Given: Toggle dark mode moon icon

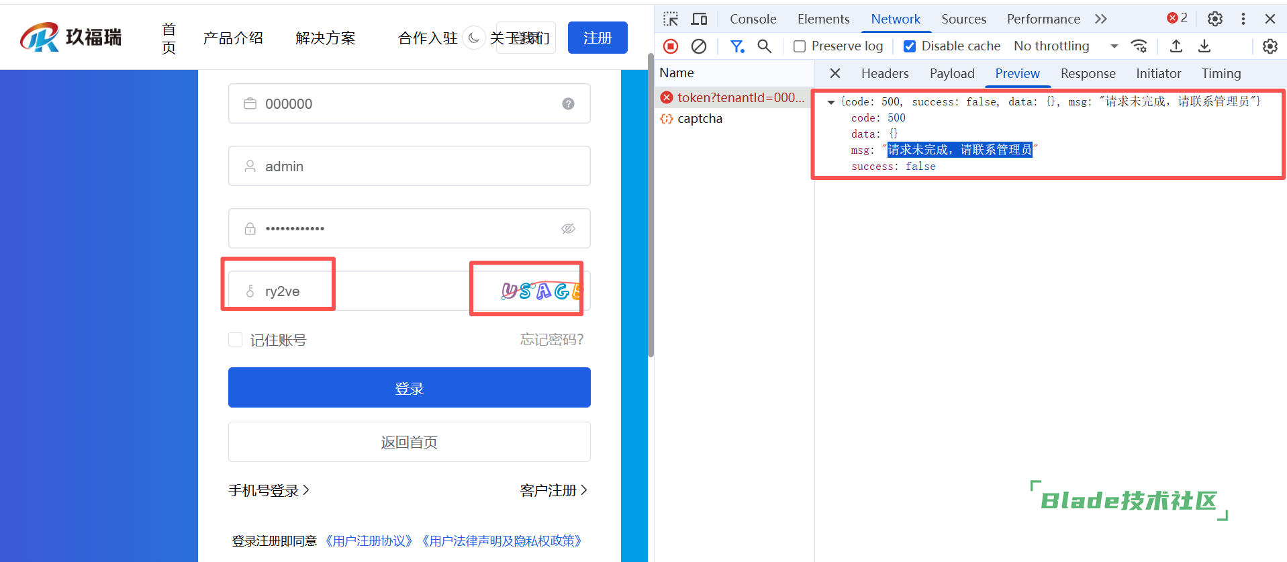Looking at the screenshot, I should click(474, 38).
